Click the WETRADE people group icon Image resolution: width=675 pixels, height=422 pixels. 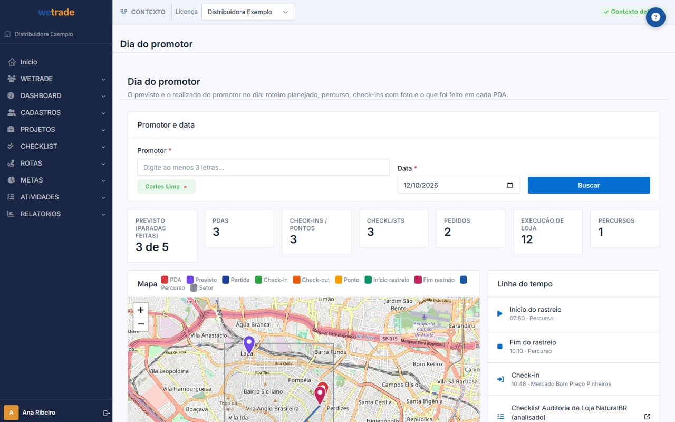point(12,79)
